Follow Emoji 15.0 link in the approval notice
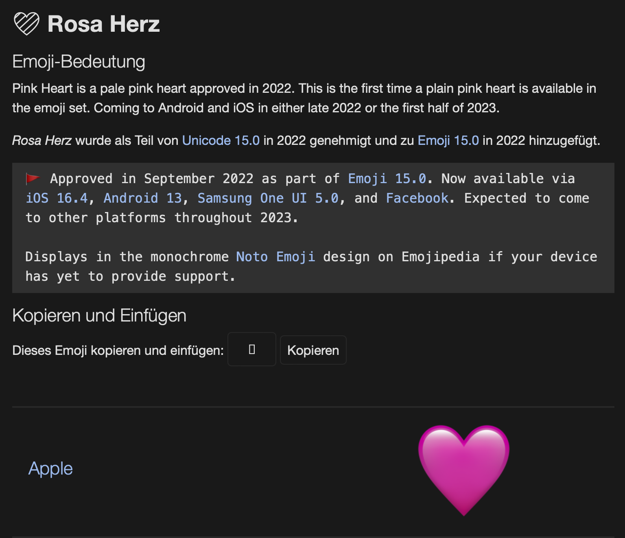The height and width of the screenshot is (538, 625). 387,179
